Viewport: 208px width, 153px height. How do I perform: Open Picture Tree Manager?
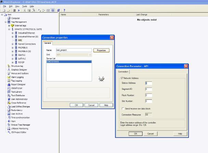pyautogui.click(x=21, y=125)
